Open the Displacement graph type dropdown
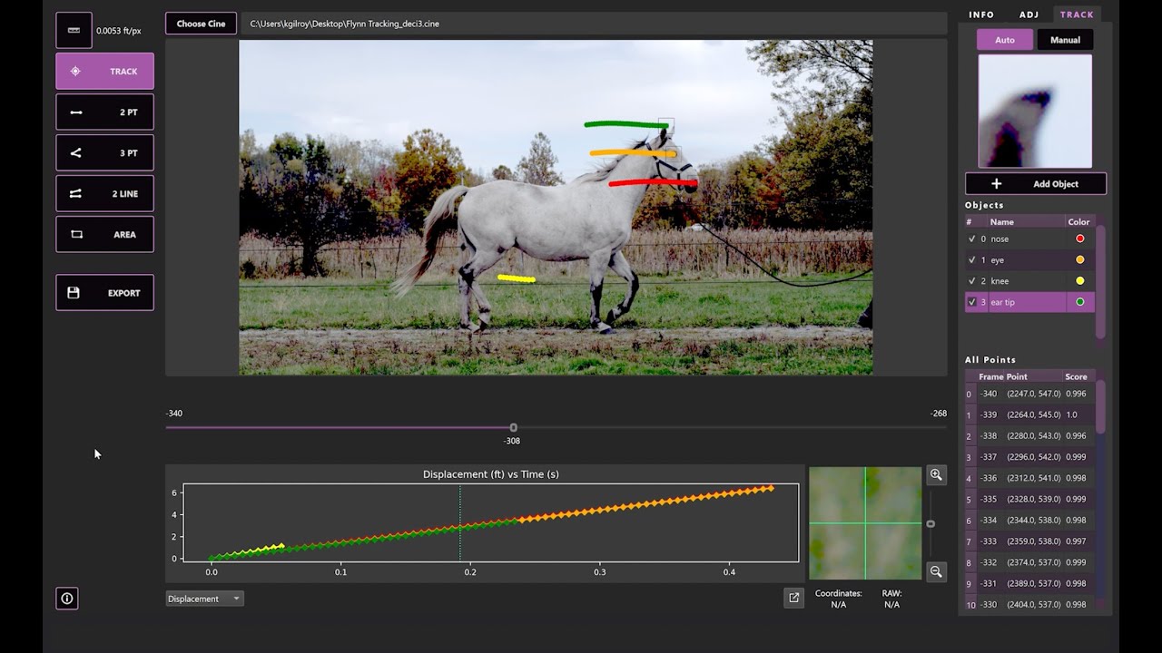This screenshot has height=653, width=1162. click(204, 599)
